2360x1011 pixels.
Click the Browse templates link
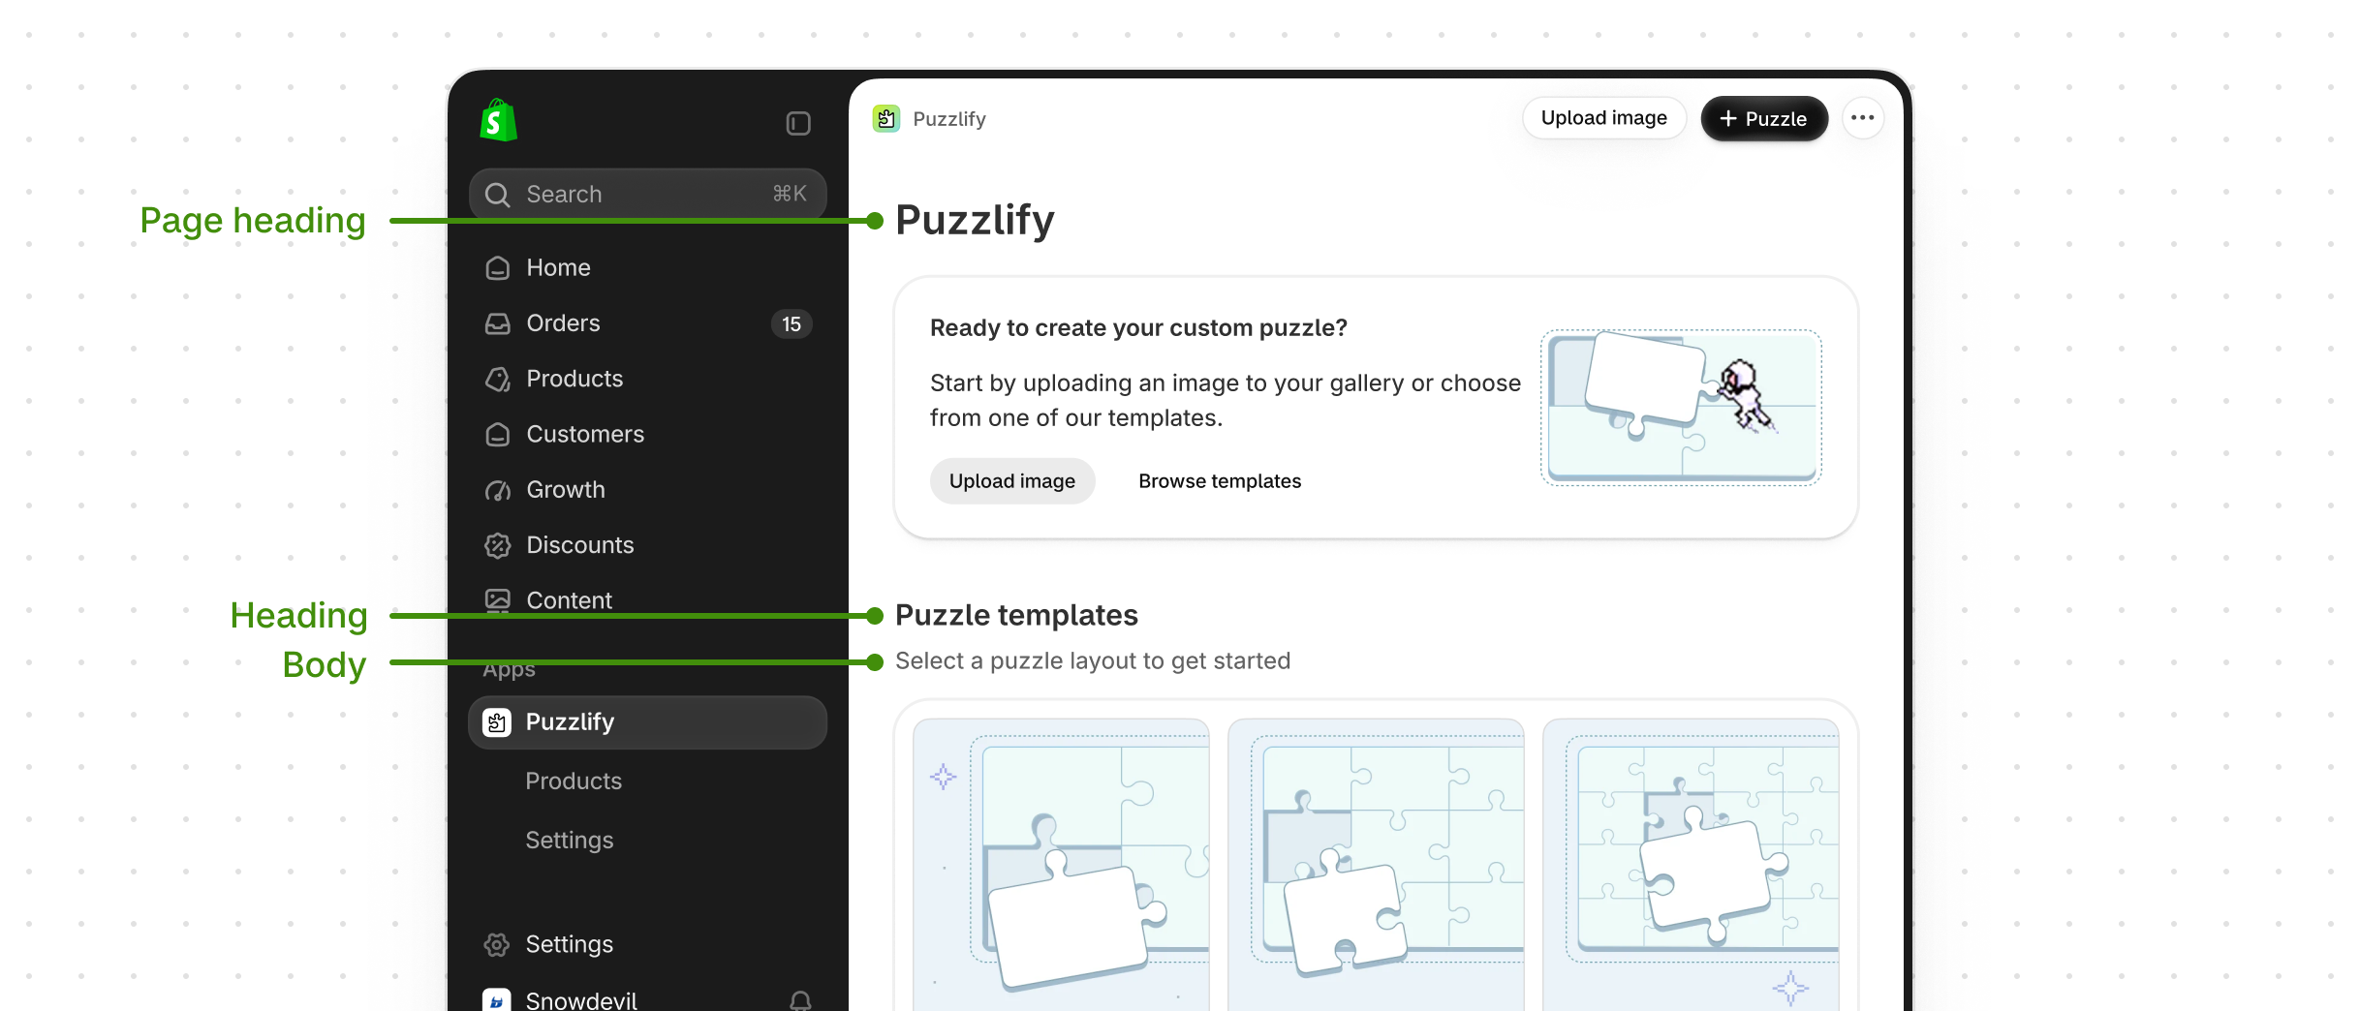1220,481
